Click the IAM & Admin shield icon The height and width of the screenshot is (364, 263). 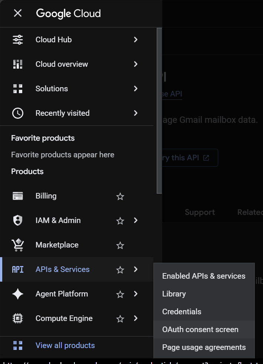(18, 220)
